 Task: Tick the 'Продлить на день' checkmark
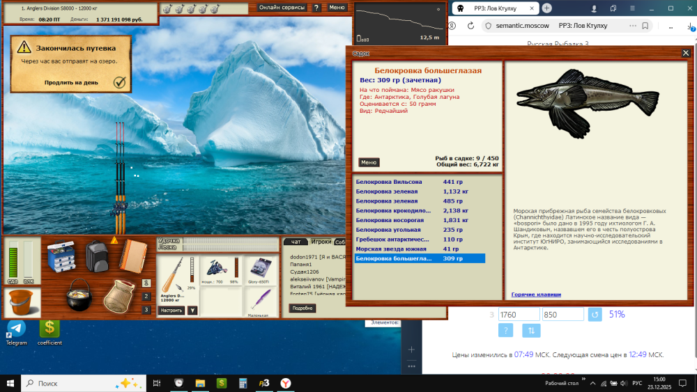coord(120,82)
